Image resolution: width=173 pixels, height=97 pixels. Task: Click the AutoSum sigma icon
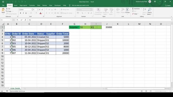(133, 9)
